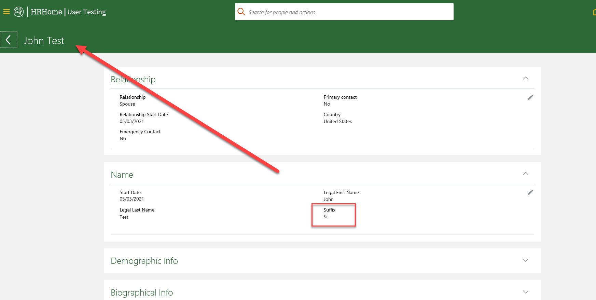This screenshot has height=300, width=596.
Task: Click the Legal Last Name label
Action: click(137, 210)
